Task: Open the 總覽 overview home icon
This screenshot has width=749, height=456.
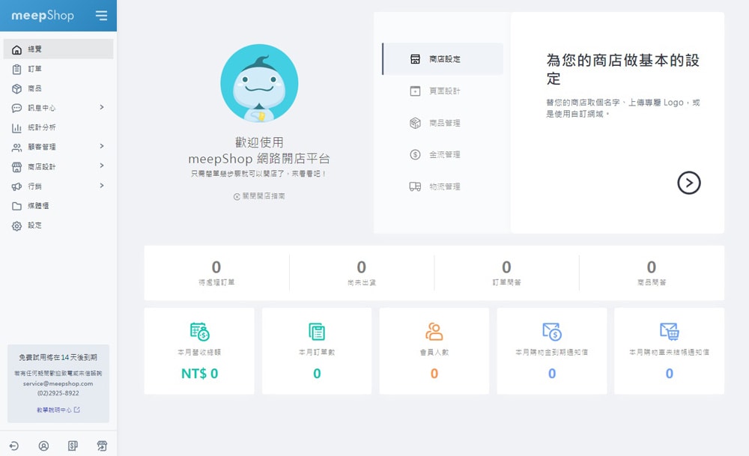Action: 16,49
